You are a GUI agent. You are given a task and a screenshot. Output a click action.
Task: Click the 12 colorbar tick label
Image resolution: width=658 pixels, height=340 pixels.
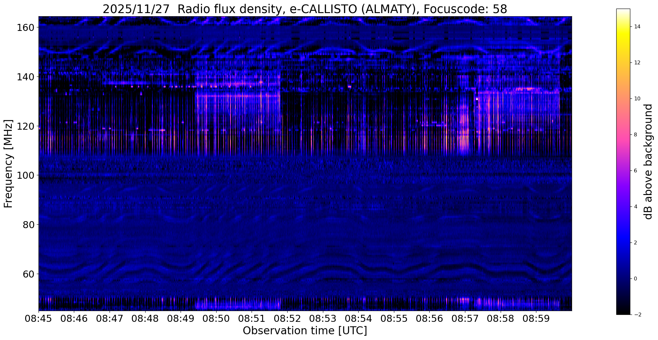(x=637, y=63)
